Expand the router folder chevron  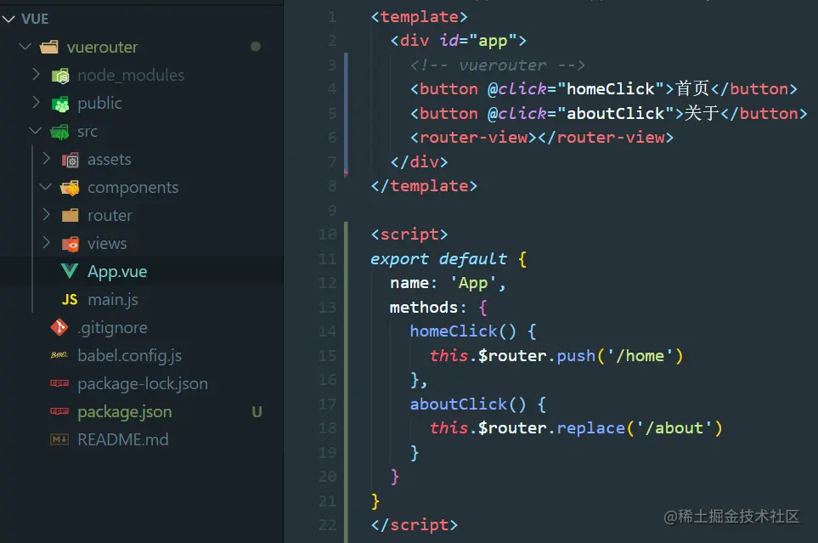[x=46, y=215]
